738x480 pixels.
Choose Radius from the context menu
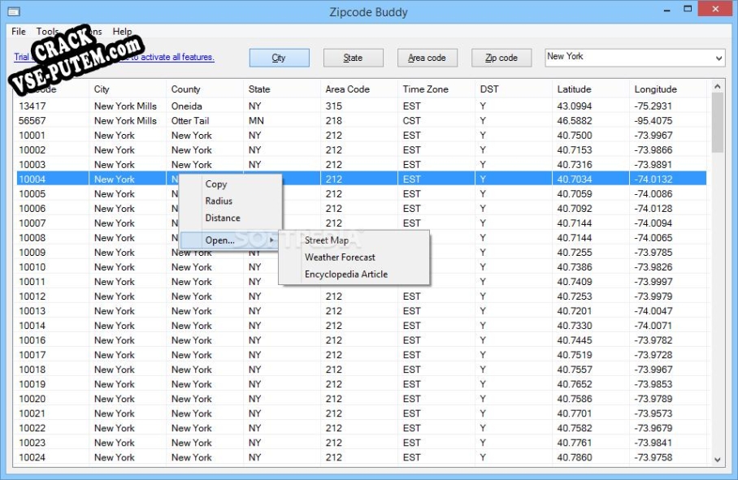coord(219,201)
